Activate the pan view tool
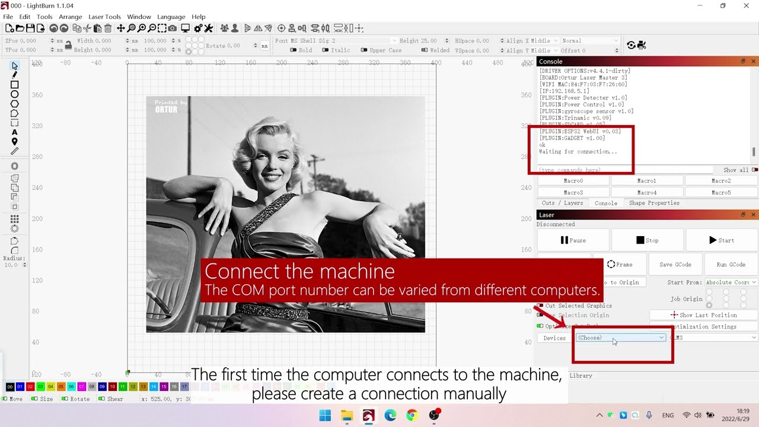759x427 pixels. tap(121, 28)
